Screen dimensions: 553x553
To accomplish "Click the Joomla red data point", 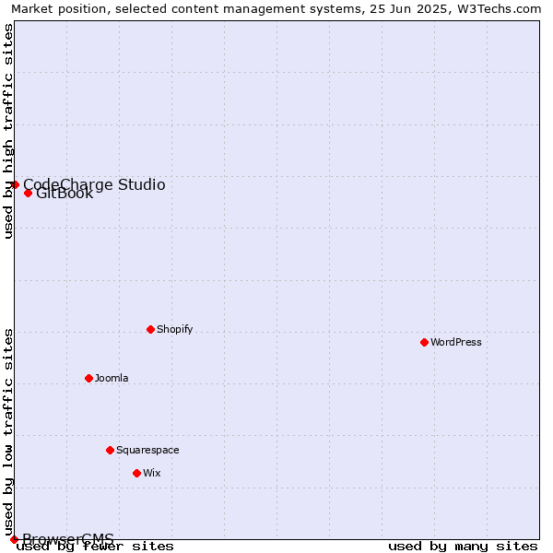I will 88,378.
